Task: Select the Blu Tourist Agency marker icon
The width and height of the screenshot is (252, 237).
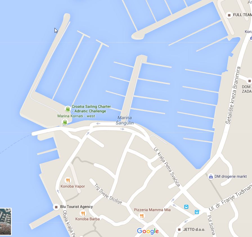Action: click(x=56, y=207)
